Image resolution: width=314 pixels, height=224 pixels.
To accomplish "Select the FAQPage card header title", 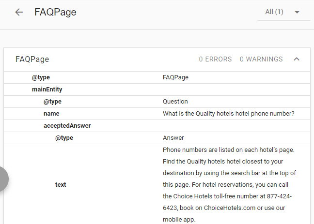I will [x=32, y=59].
